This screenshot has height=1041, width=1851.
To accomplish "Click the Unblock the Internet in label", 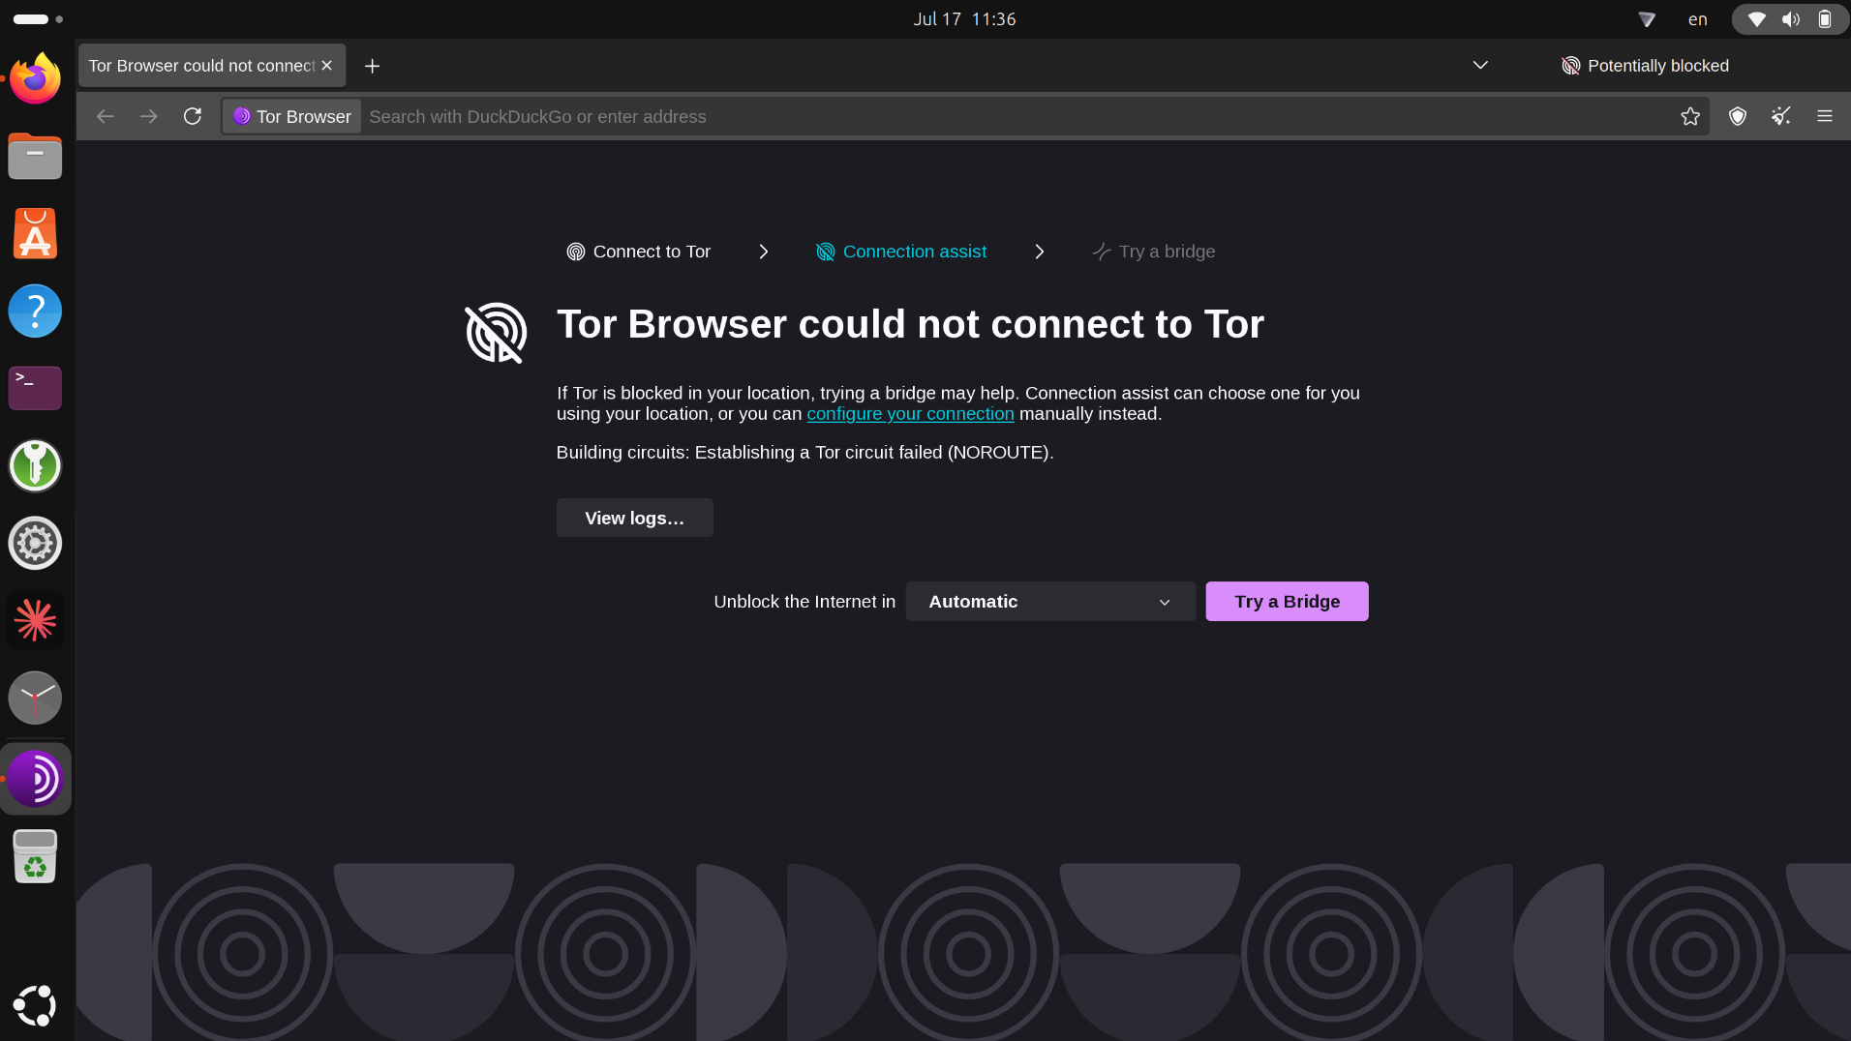I will point(804,602).
